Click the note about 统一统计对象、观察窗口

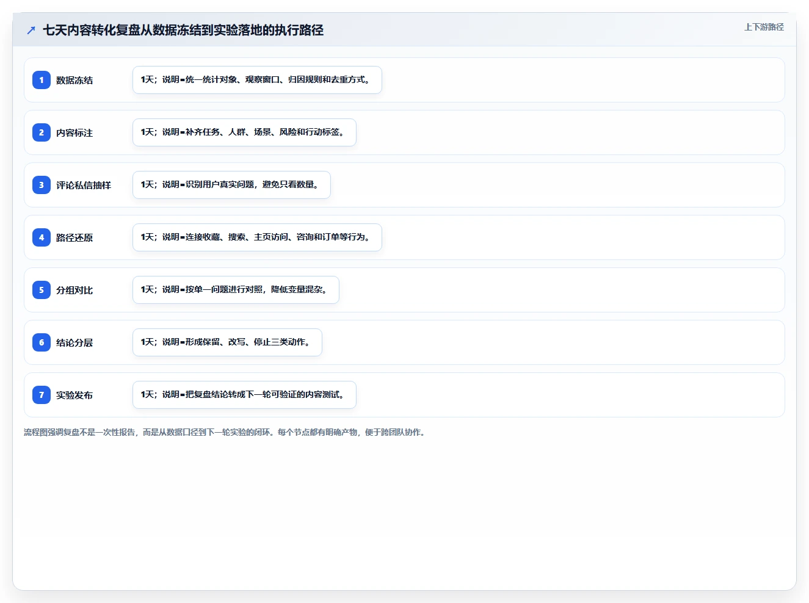(x=257, y=80)
